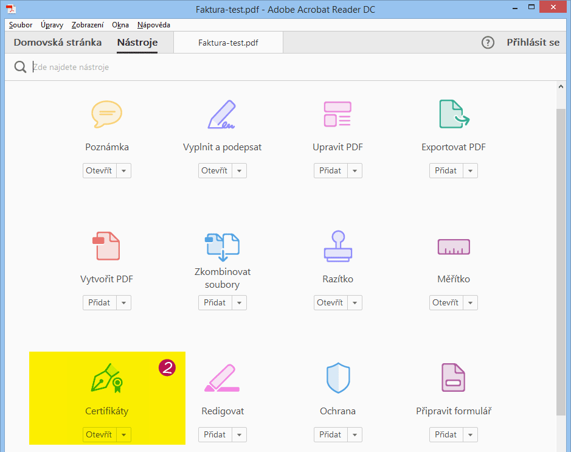Select the Nástroje tab
The image size is (571, 452).
(137, 42)
